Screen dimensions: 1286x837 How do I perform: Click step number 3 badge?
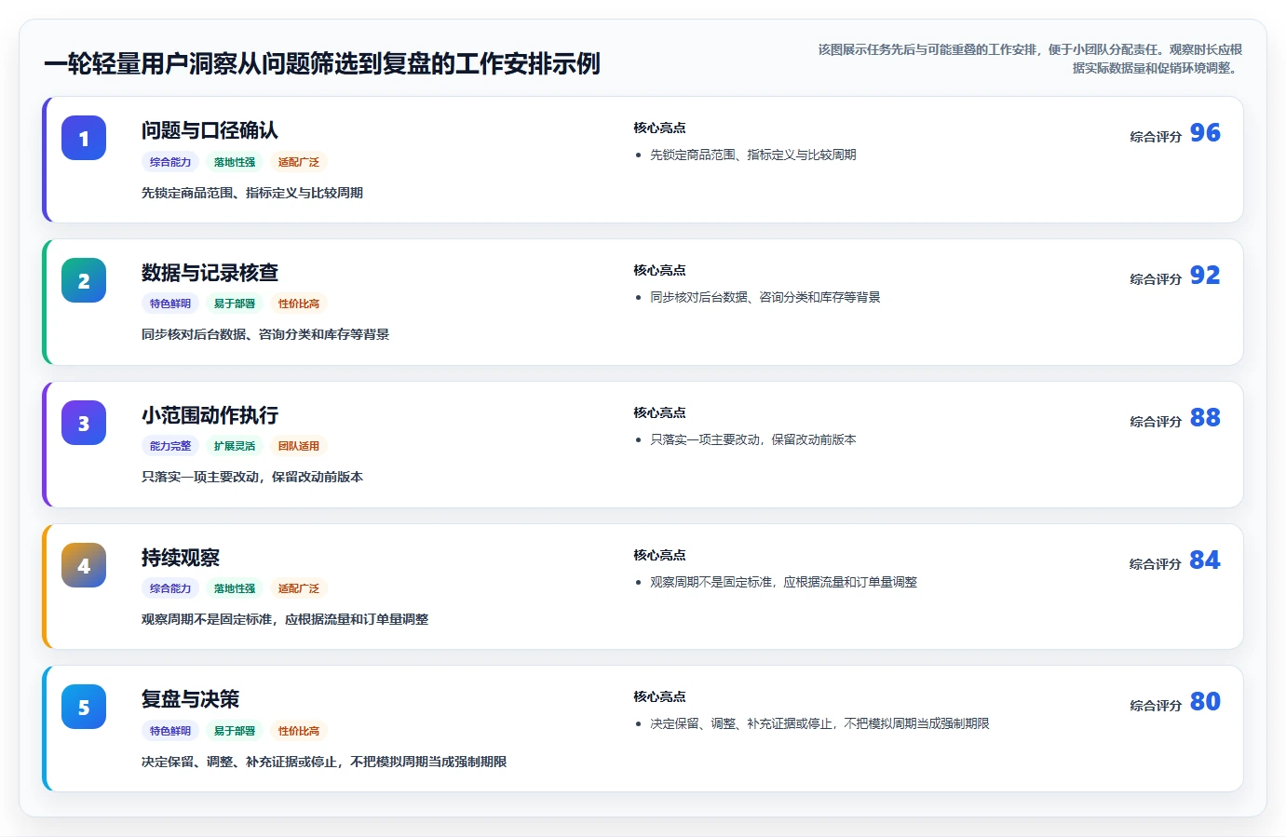tap(84, 423)
